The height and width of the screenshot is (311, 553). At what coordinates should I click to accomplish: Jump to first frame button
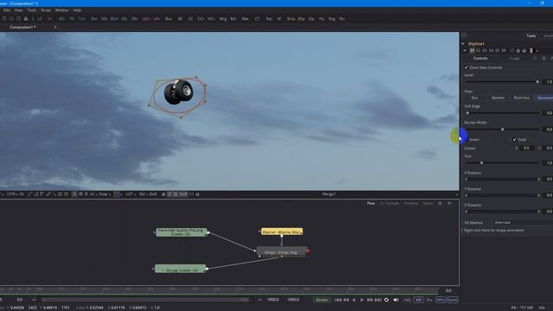pyautogui.click(x=338, y=300)
